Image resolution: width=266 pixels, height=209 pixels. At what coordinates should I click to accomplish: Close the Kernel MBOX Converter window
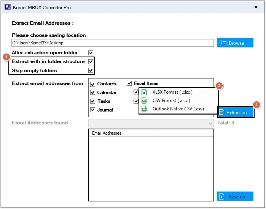click(x=256, y=7)
